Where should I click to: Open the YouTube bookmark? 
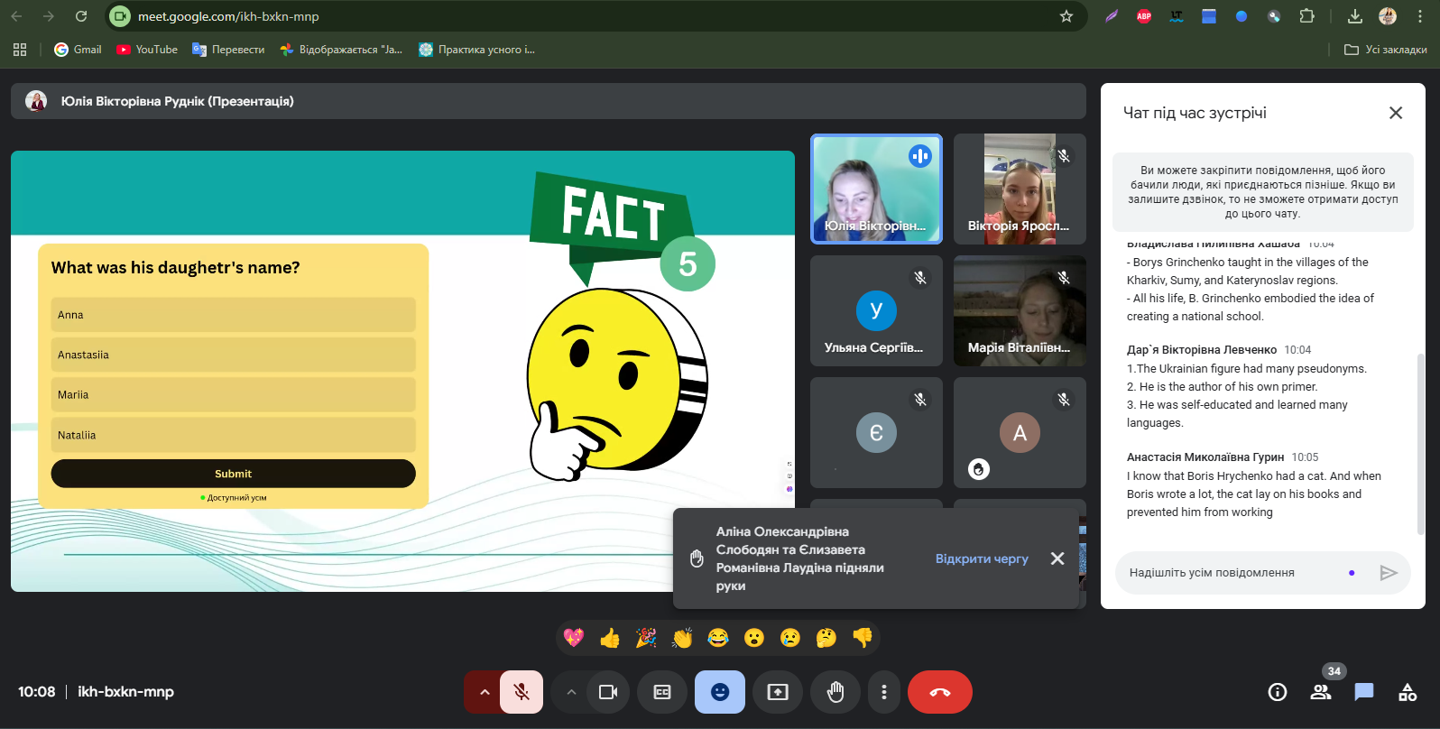147,50
